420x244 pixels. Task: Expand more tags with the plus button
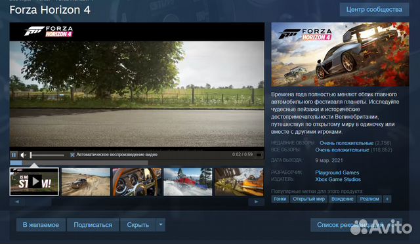coord(387,199)
